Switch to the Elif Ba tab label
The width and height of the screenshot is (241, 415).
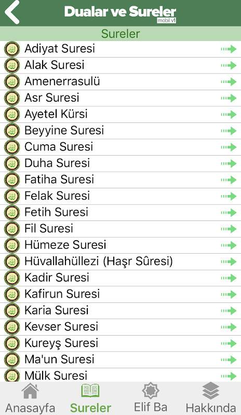pyautogui.click(x=150, y=407)
